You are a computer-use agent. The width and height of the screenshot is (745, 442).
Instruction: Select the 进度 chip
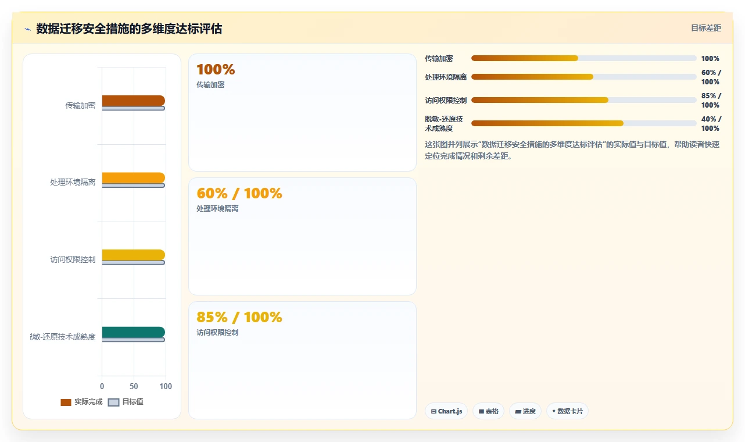(525, 411)
